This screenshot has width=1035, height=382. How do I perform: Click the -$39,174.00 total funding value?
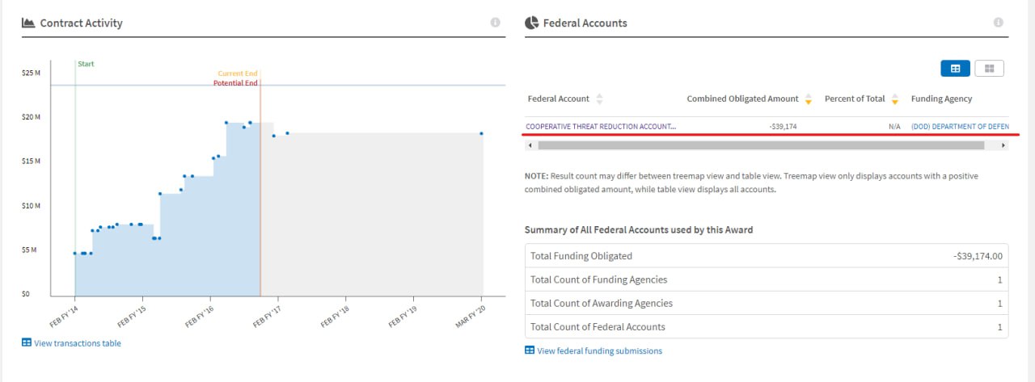(x=978, y=256)
